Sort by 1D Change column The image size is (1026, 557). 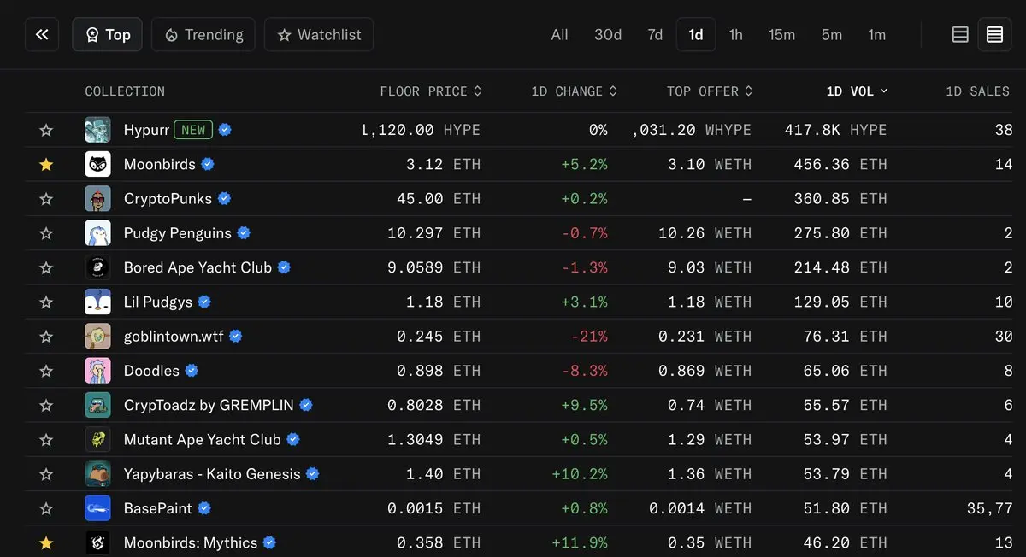(x=574, y=91)
